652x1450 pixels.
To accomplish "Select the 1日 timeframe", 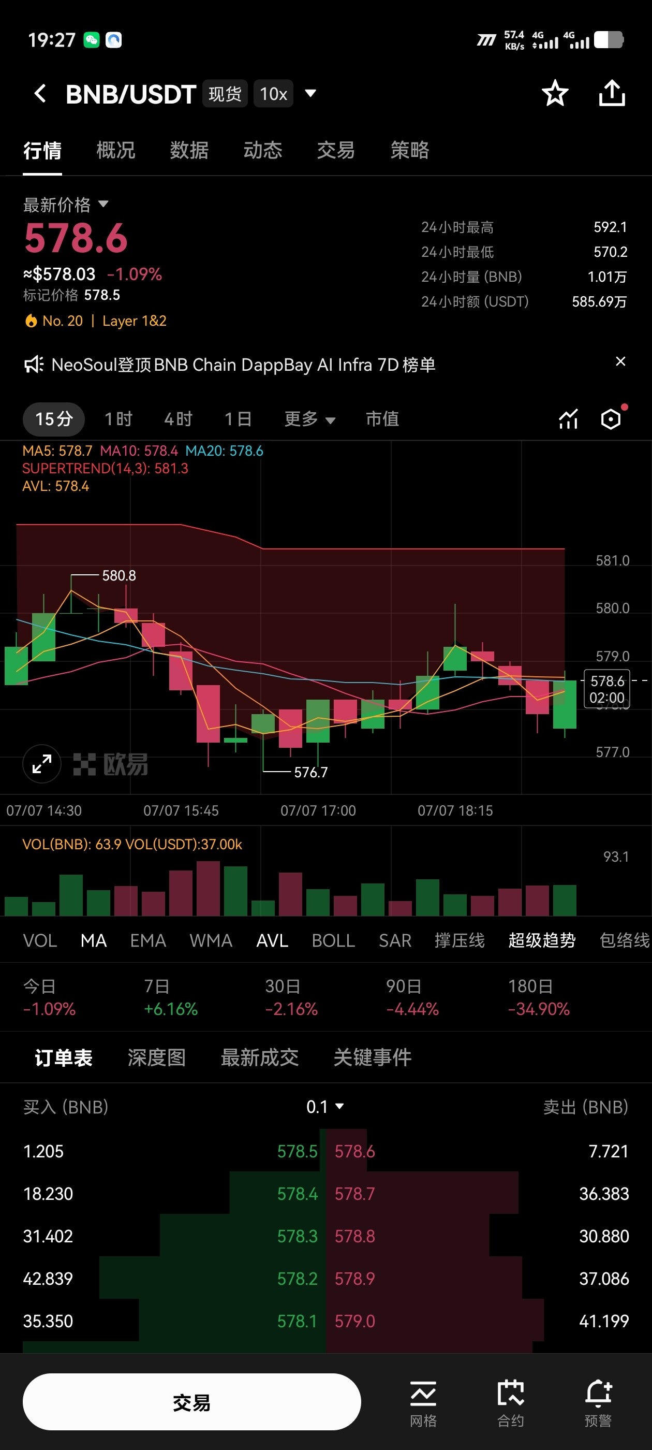I will pos(238,419).
